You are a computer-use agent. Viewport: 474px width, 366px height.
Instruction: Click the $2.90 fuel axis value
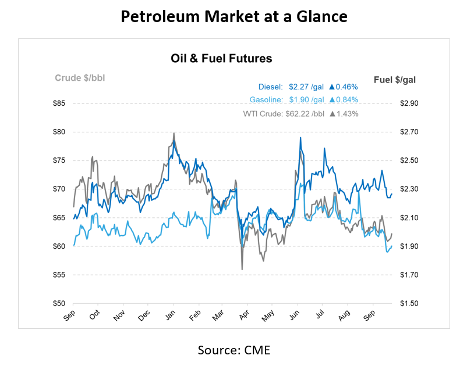pyautogui.click(x=410, y=103)
